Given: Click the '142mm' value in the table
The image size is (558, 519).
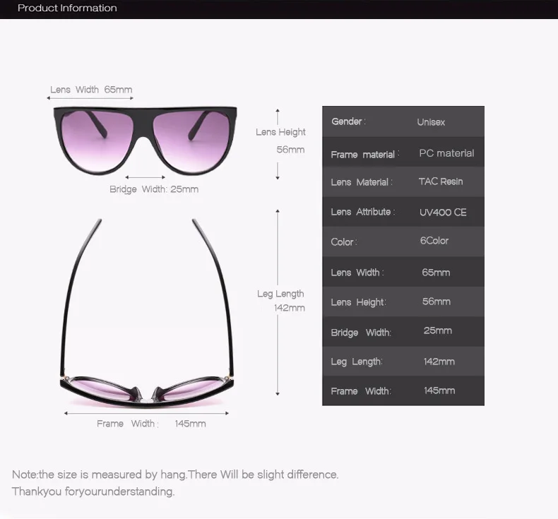Looking at the screenshot, I should pyautogui.click(x=439, y=362).
